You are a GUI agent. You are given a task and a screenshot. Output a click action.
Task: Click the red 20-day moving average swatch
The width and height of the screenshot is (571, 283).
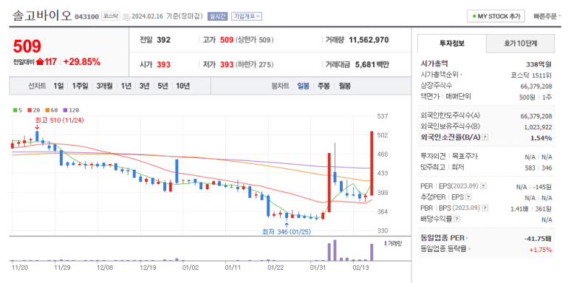[x=29, y=110]
